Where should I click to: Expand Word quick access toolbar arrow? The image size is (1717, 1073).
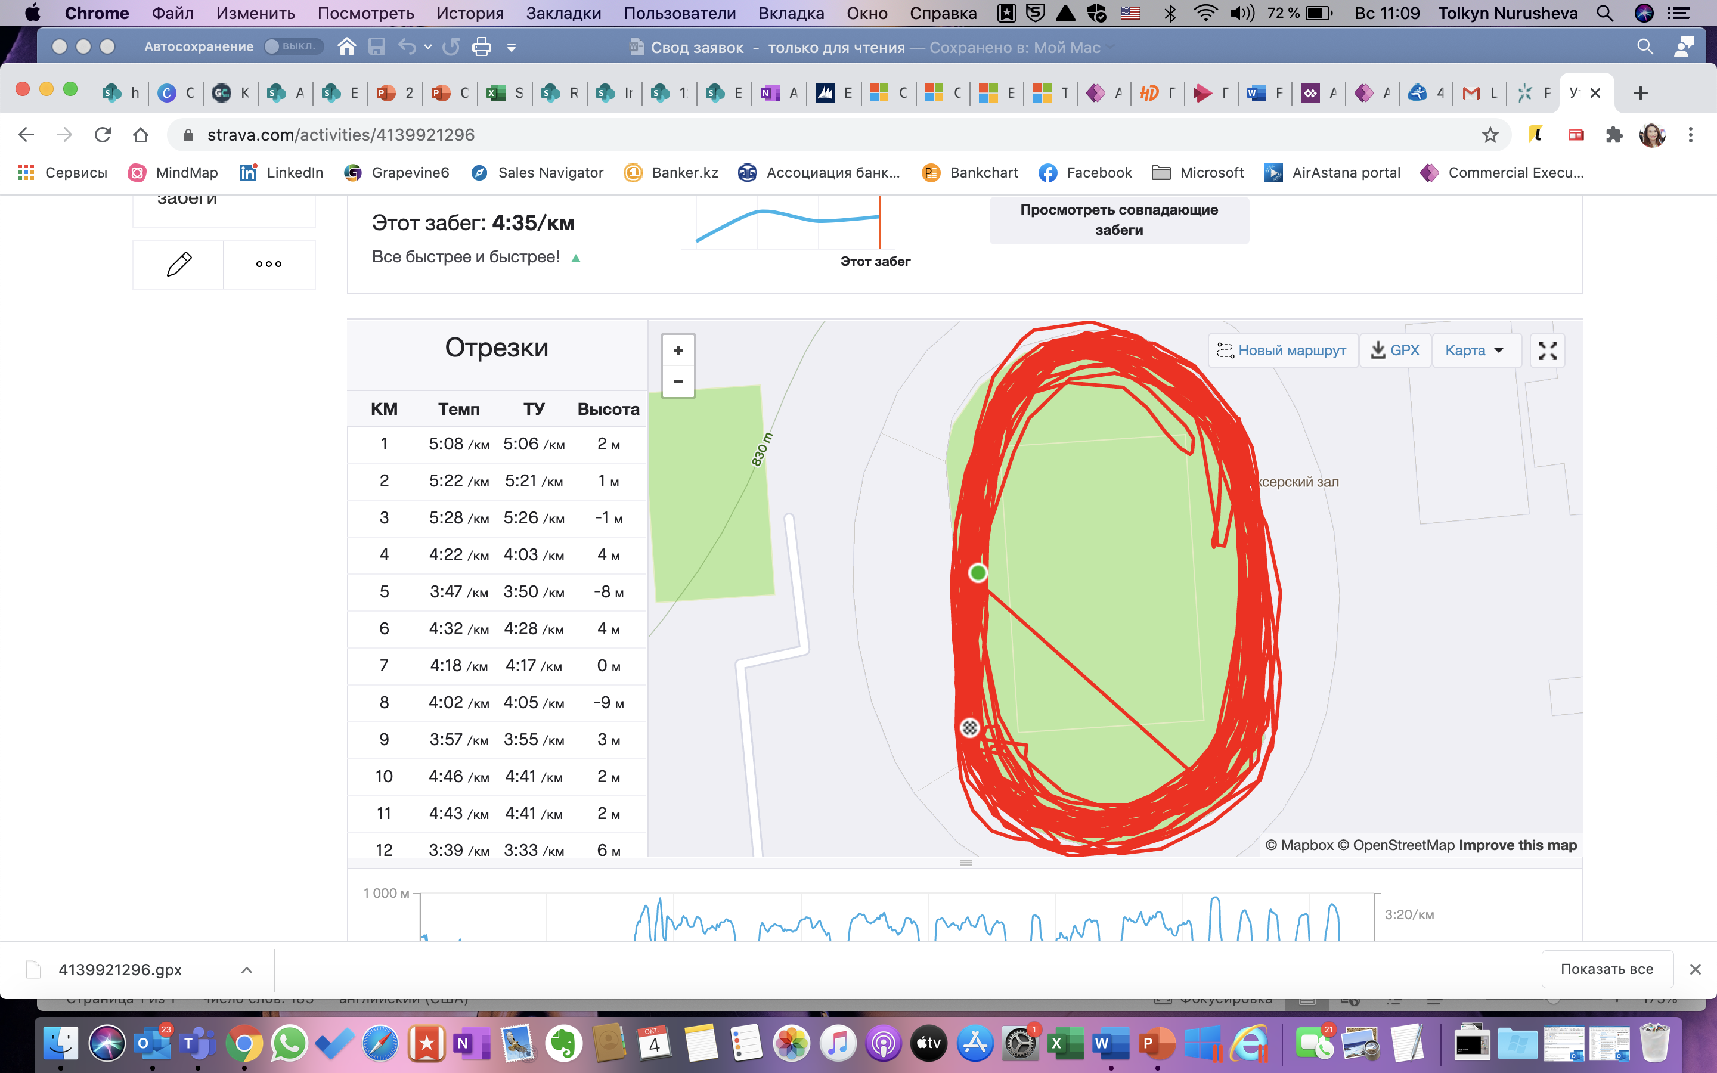click(x=512, y=48)
